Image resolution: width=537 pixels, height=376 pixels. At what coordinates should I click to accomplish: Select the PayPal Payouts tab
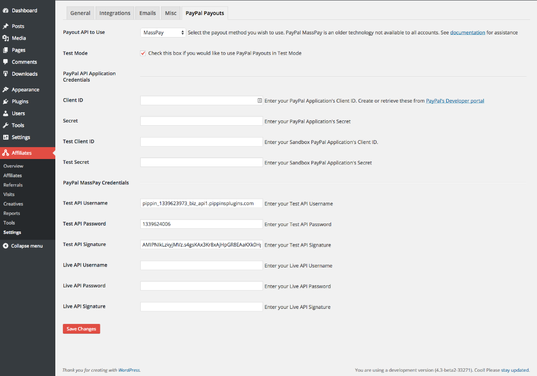click(205, 13)
